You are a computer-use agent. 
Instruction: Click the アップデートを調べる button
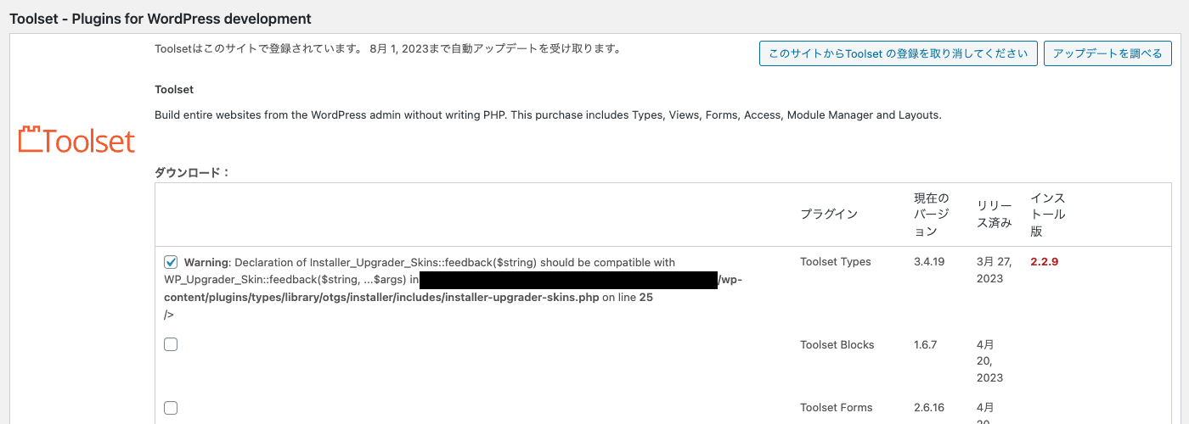[1107, 53]
